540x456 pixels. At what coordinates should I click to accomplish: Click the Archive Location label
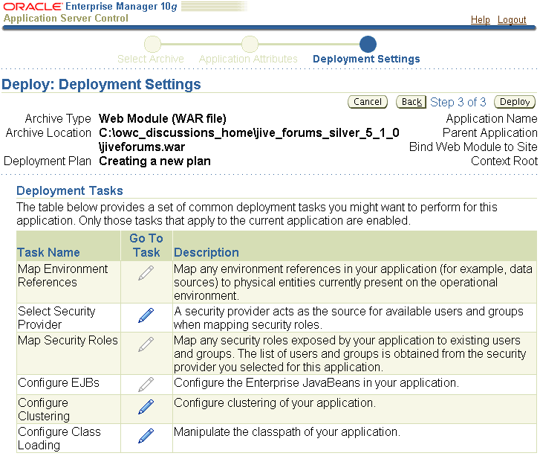pos(48,133)
